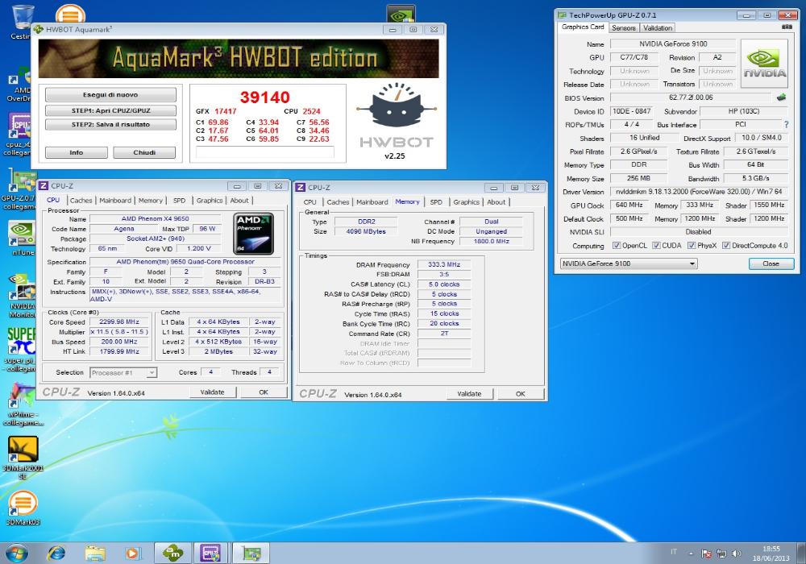
Task: Click the Aquamark score 39140
Action: click(x=265, y=97)
